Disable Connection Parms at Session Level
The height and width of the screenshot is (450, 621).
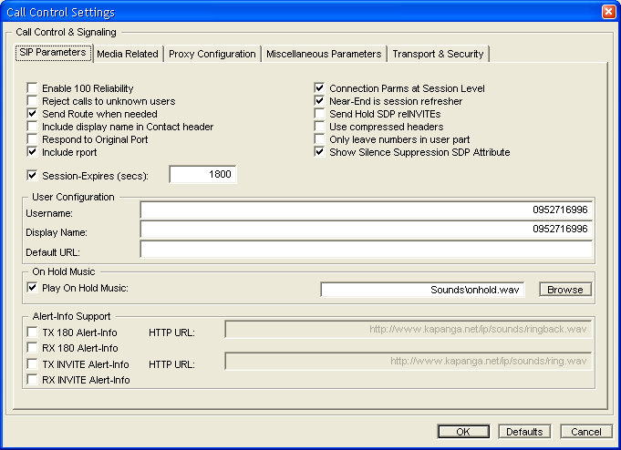(320, 88)
